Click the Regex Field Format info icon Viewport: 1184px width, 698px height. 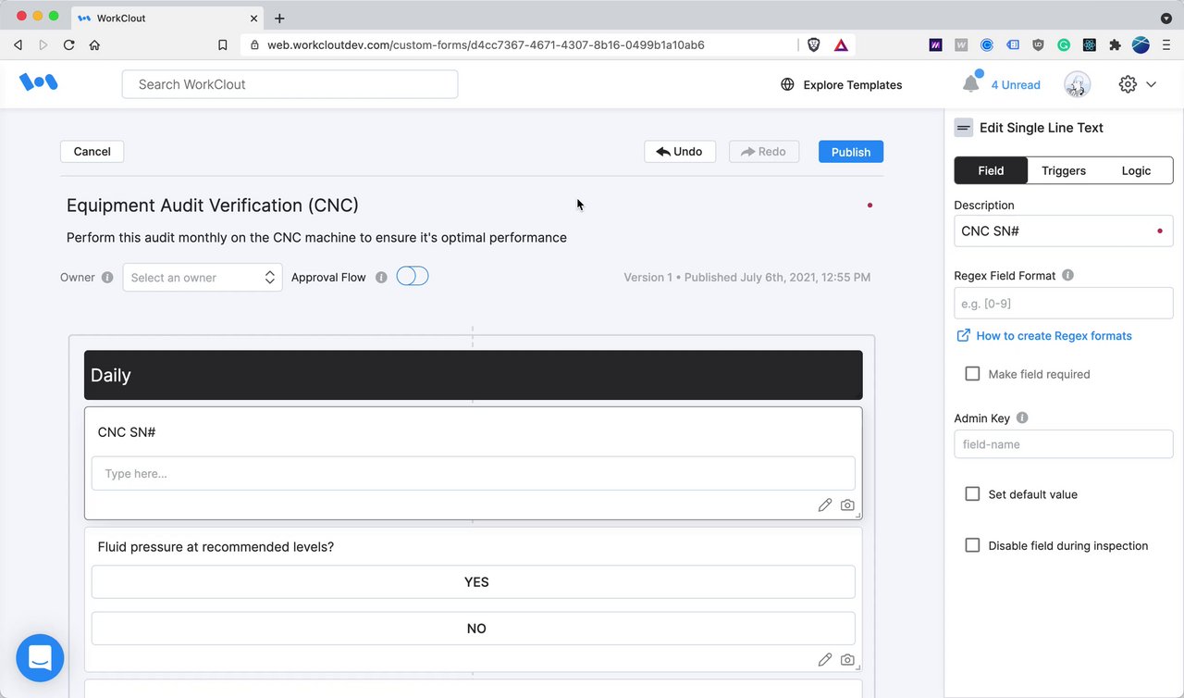(x=1067, y=275)
